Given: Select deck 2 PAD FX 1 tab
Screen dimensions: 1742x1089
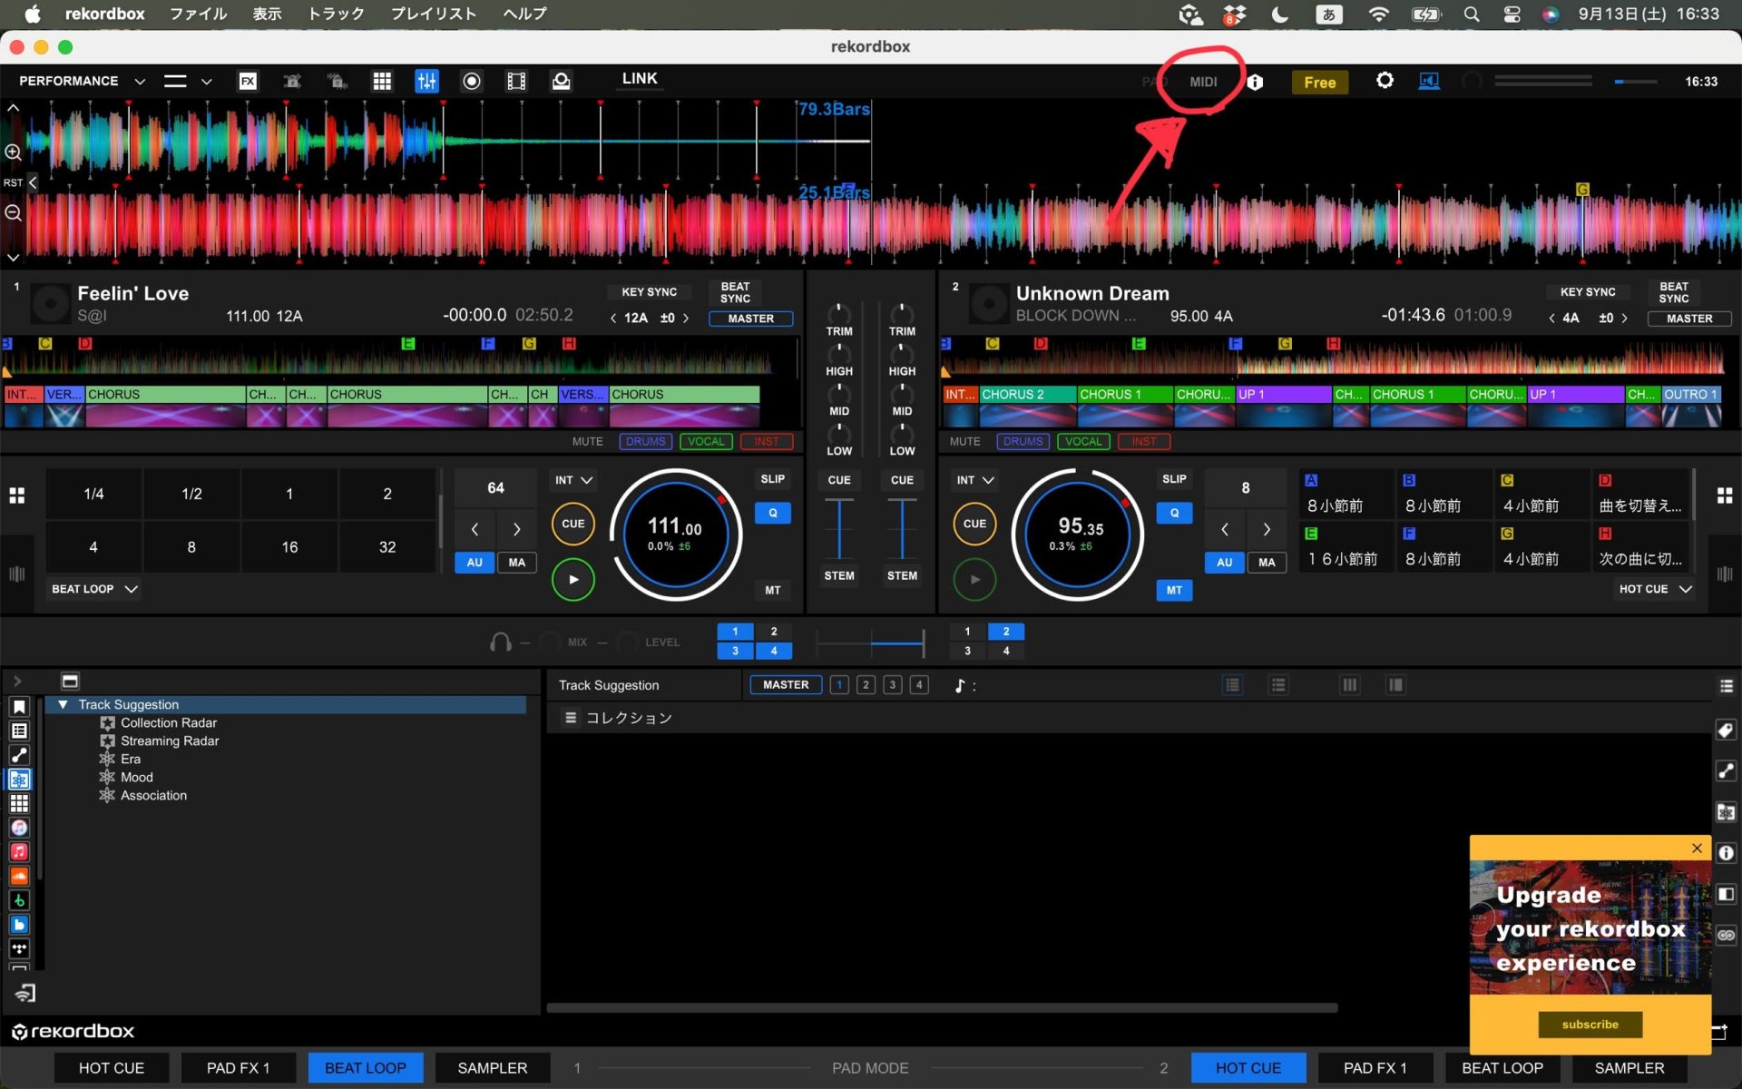Looking at the screenshot, I should [1375, 1068].
